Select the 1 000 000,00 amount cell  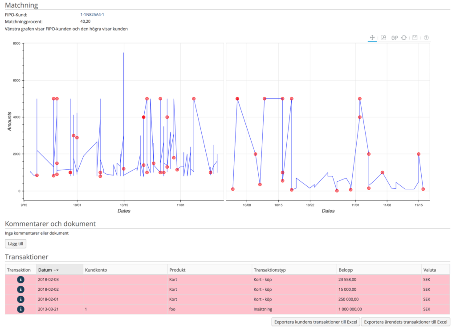[379, 309]
